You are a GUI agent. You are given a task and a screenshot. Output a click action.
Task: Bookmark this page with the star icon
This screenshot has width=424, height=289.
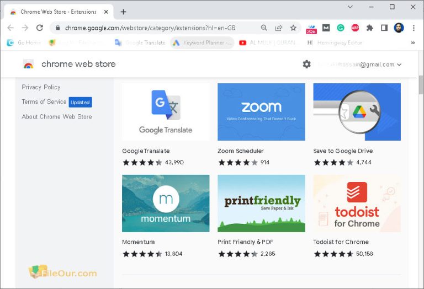point(293,28)
